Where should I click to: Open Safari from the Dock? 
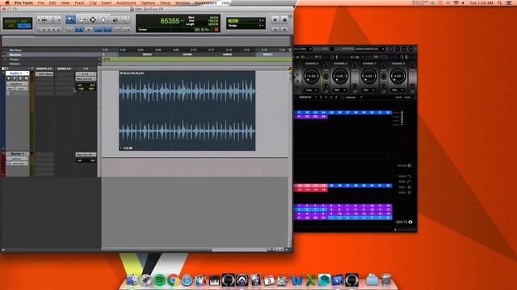coord(187,280)
